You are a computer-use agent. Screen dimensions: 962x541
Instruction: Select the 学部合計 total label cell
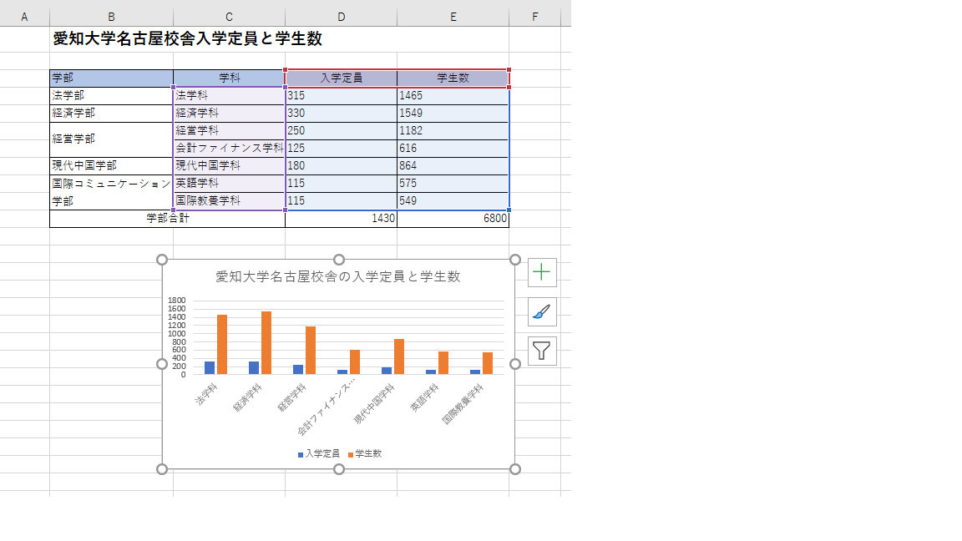coord(168,219)
